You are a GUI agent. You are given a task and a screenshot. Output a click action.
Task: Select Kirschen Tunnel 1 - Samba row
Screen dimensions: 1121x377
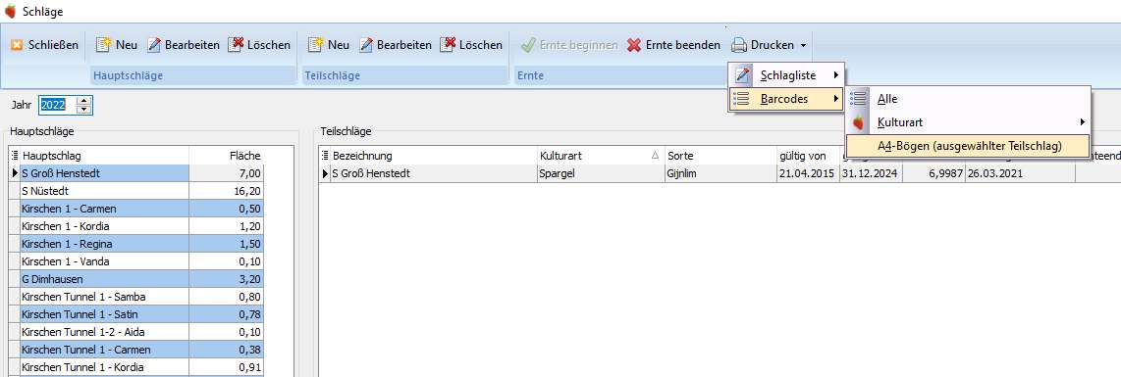[135, 297]
